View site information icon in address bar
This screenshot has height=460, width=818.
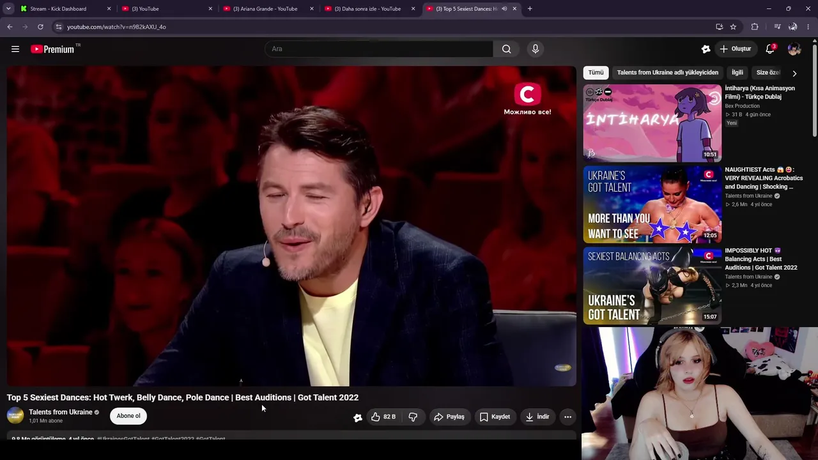pos(58,27)
